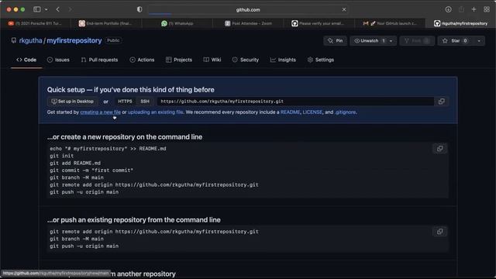Image resolution: width=496 pixels, height=279 pixels.
Task: Click the Share icon in the toolbar
Action: 461,9
